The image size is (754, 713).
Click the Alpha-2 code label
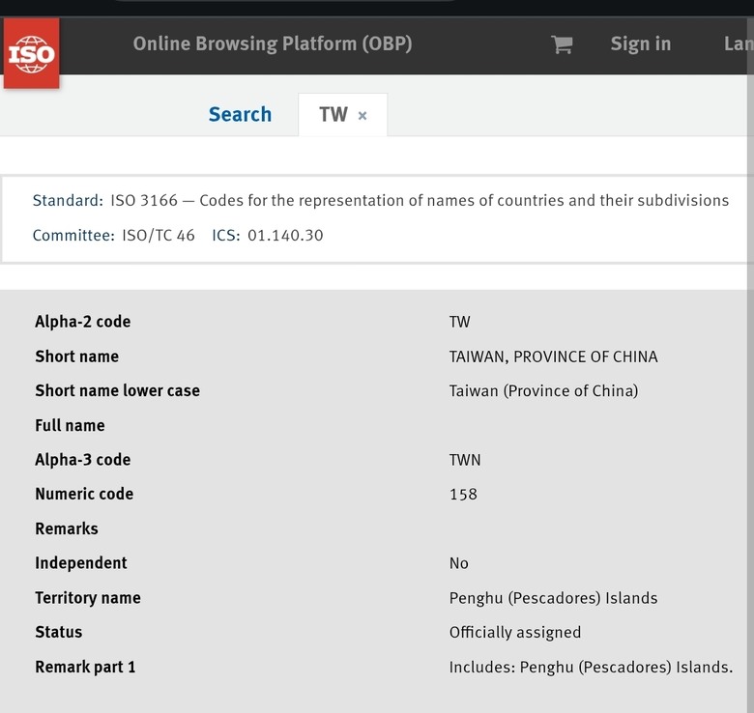[83, 322]
